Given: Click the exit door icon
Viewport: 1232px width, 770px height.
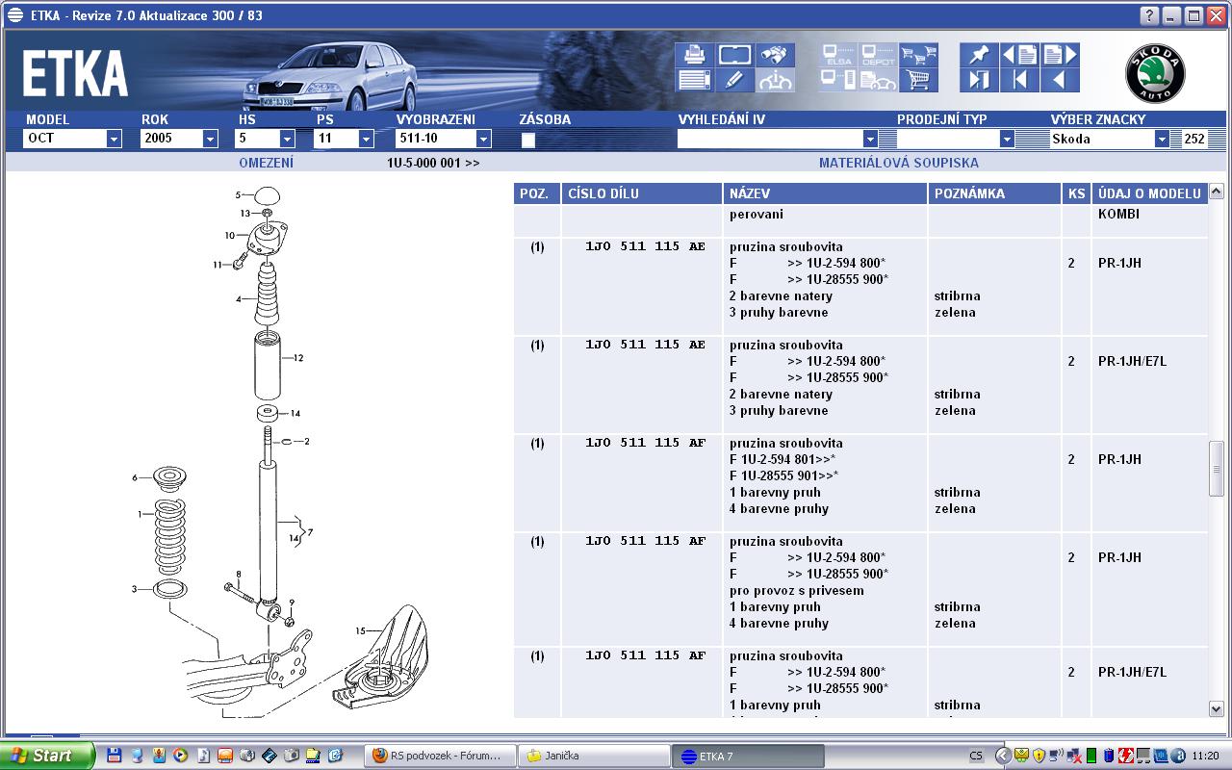Looking at the screenshot, I should pyautogui.click(x=979, y=80).
